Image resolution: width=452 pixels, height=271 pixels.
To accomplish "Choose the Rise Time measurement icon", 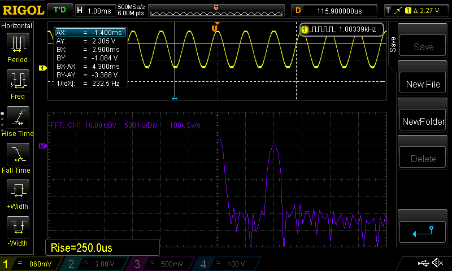I will coord(18,117).
